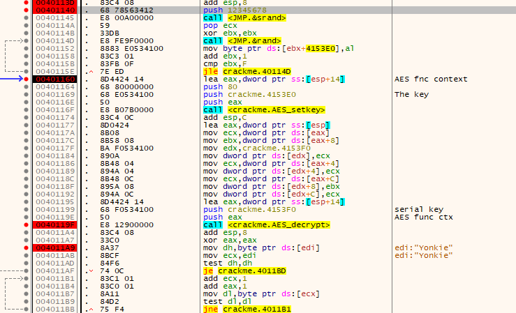Click the 'AES fnc context' comment
This screenshot has height=313, width=516.
coord(430,79)
